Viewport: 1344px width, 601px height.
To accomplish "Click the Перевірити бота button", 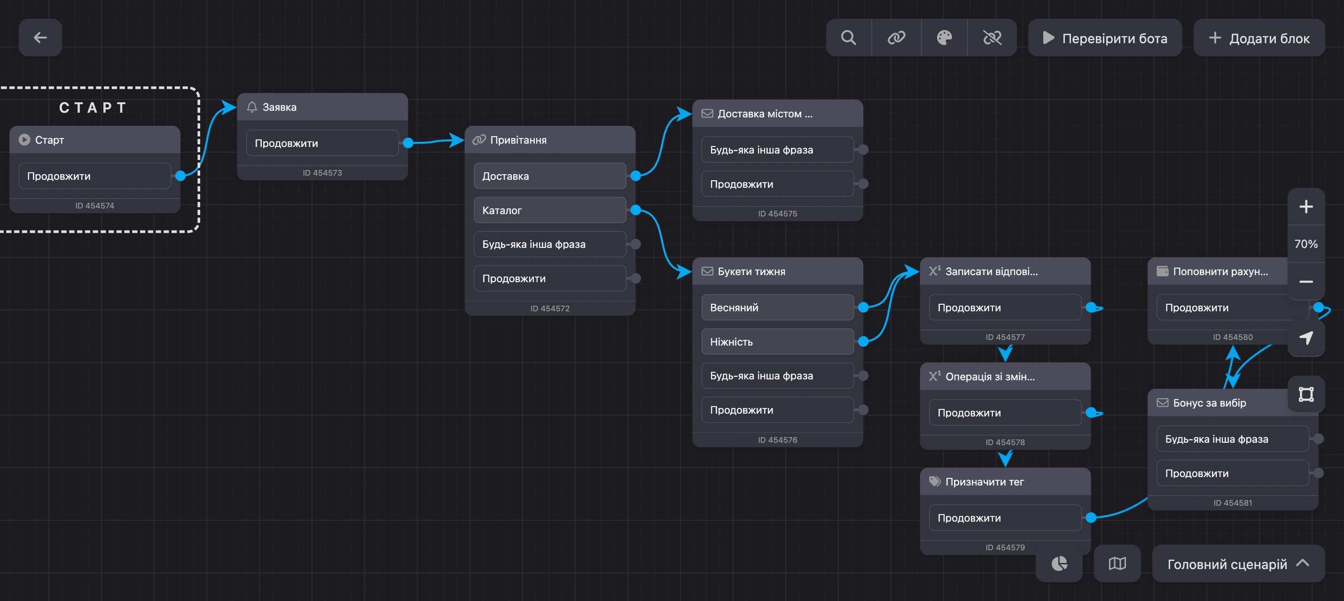I will (1104, 38).
